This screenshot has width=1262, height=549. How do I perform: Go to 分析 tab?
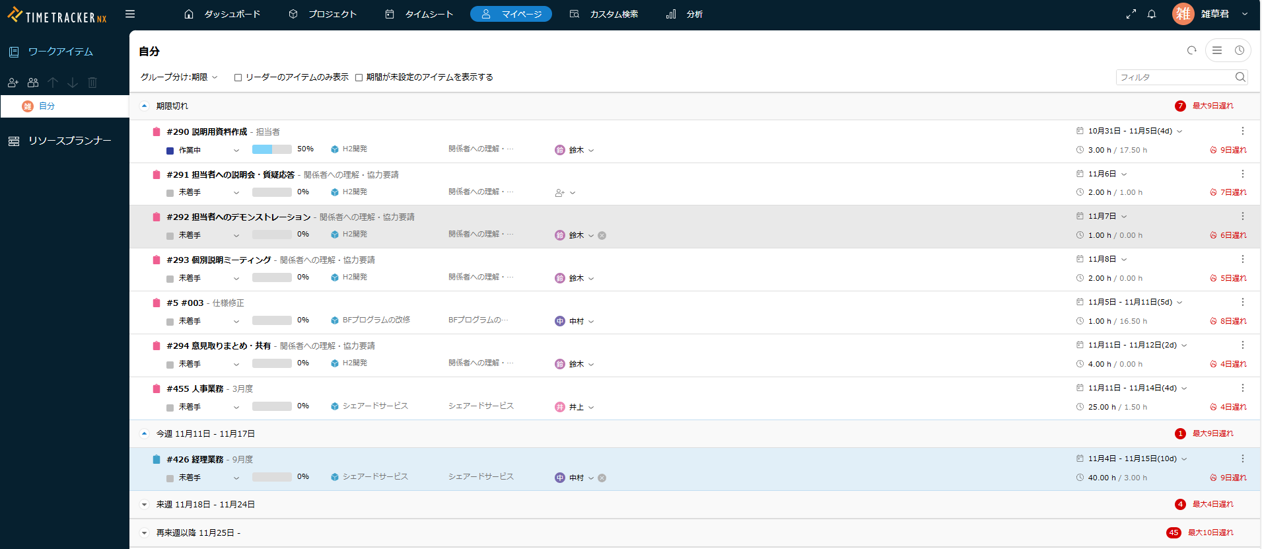click(x=684, y=14)
